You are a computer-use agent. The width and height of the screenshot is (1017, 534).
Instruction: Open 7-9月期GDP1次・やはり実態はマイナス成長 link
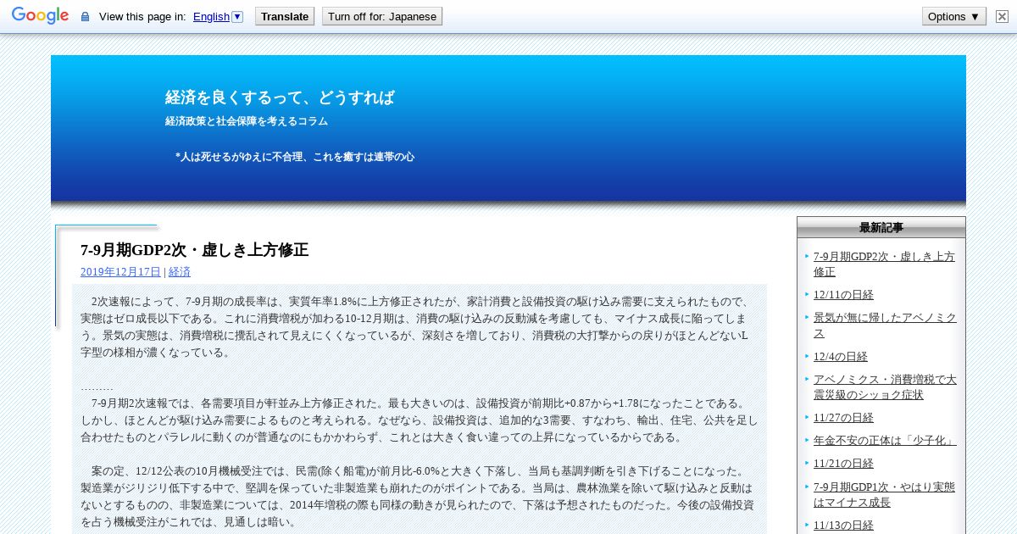click(x=884, y=494)
